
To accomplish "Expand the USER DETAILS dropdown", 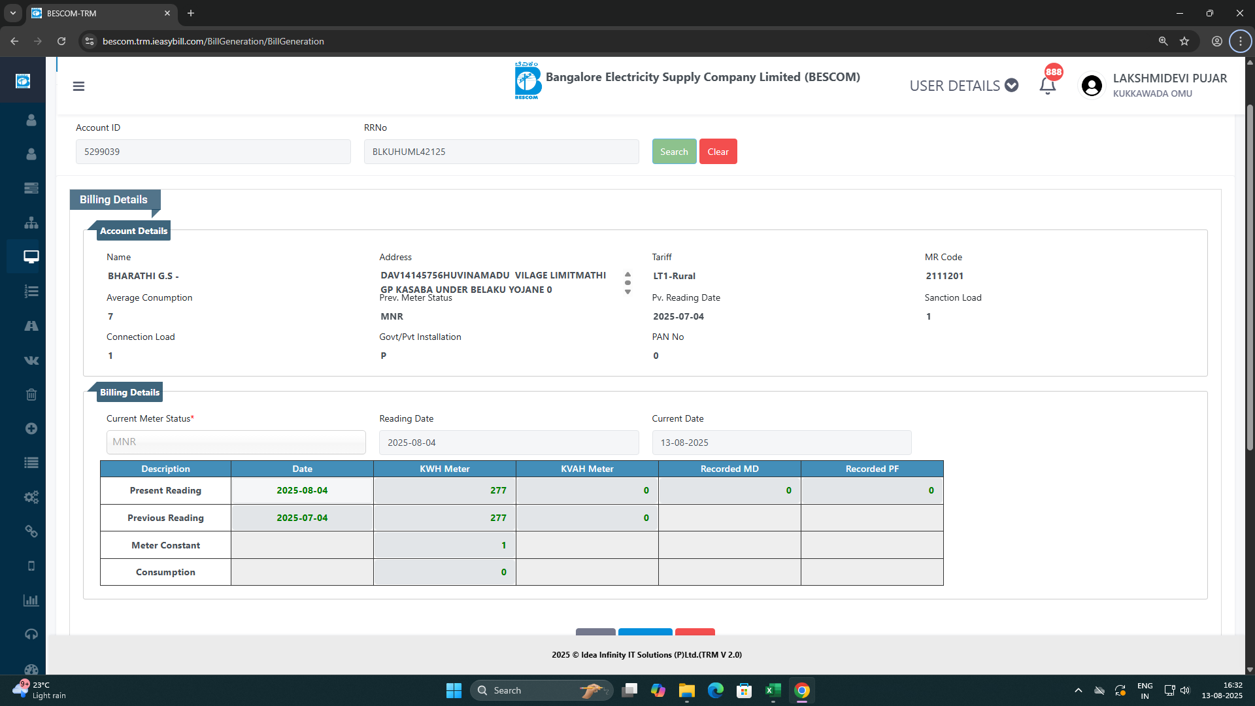I will [963, 86].
